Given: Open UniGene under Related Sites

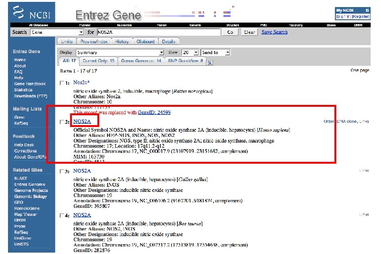Looking at the screenshot, I should pos(23,238).
